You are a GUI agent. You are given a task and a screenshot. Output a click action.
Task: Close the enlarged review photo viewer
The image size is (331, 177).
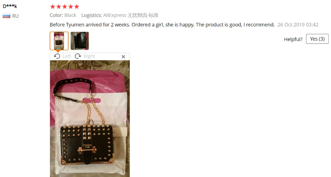pos(123,56)
